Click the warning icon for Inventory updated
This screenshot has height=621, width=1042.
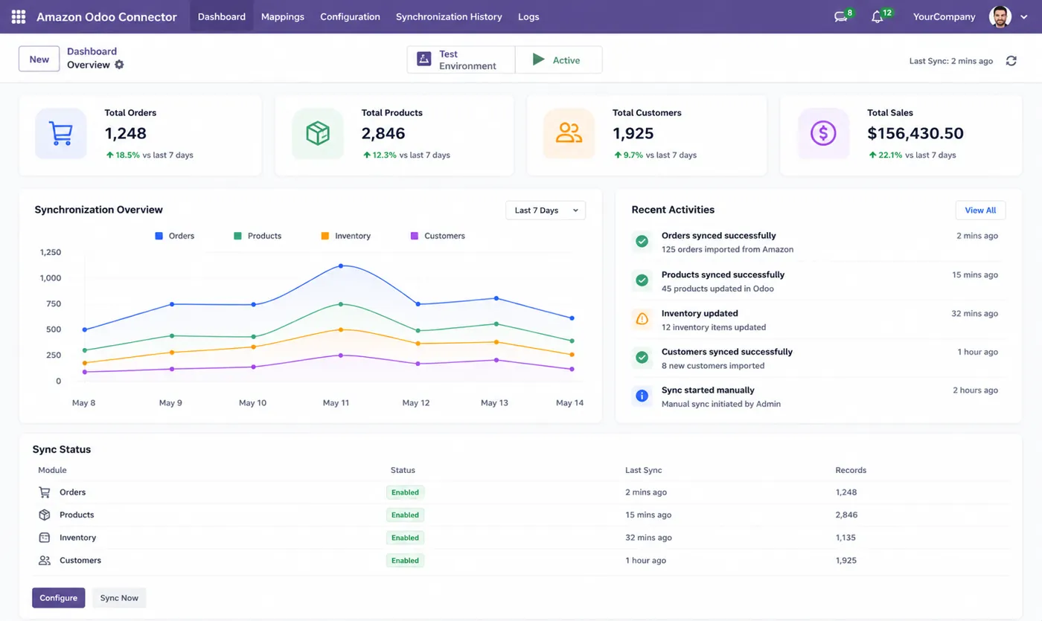(x=642, y=320)
